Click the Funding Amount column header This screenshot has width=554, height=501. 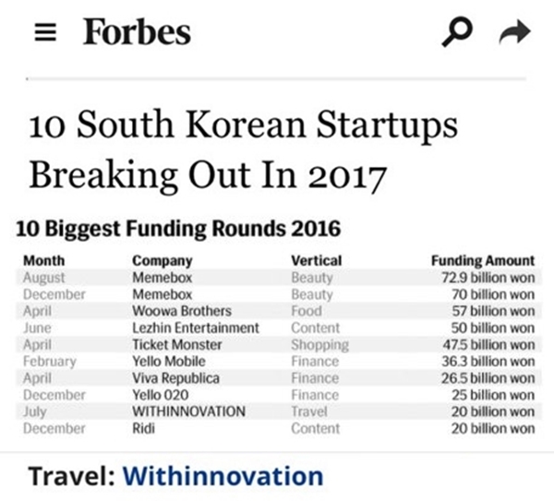pos(483,260)
